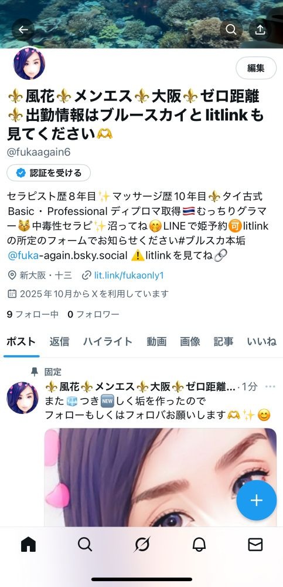283x587 pixels.
Task: Click the 編集 edit profile button
Action: click(256, 68)
